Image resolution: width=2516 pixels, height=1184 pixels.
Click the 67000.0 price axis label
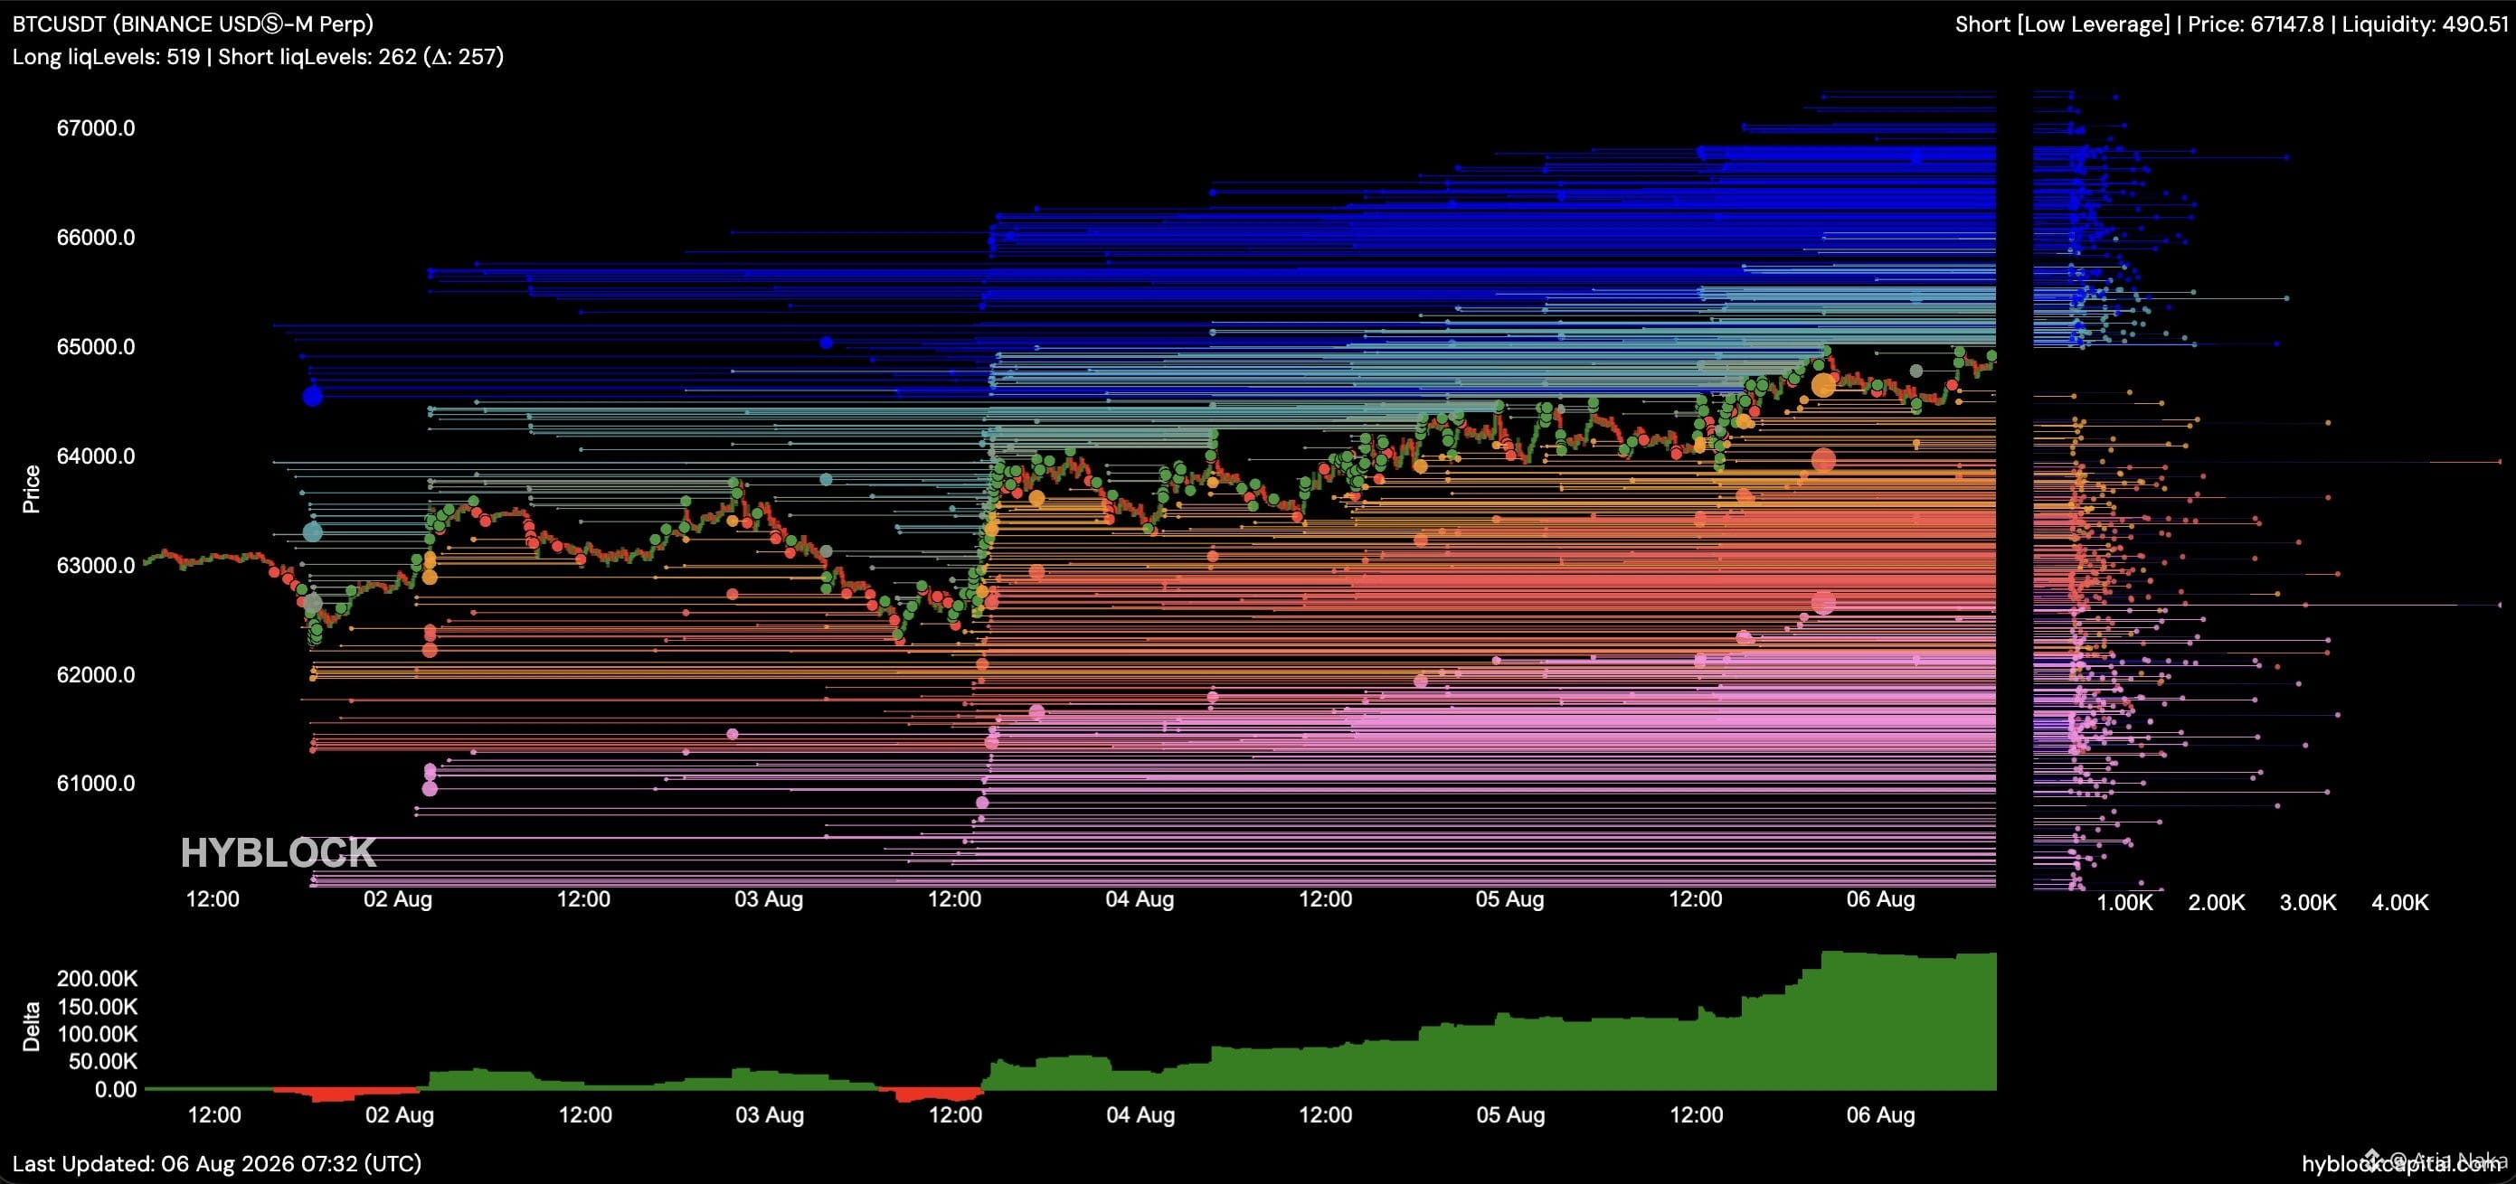tap(96, 127)
